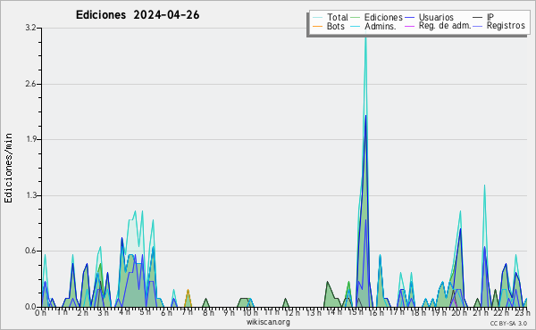Click the "Total" legend label
The height and width of the screenshot is (330, 536).
tap(338, 17)
